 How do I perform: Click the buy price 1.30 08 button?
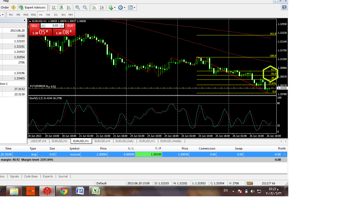(x=64, y=32)
